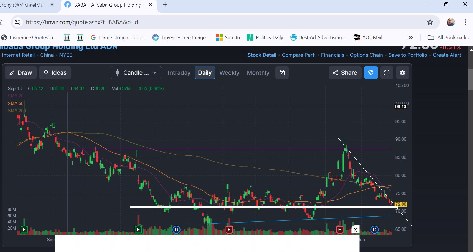Click the SMA 50 indicator label
The image size is (473, 252).
click(16, 103)
